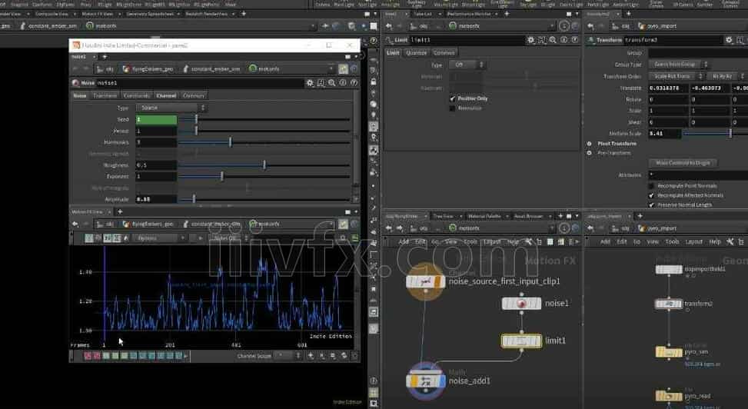The height and width of the screenshot is (409, 748).
Task: Open the Channel tab in noise1 window
Action: click(x=166, y=96)
